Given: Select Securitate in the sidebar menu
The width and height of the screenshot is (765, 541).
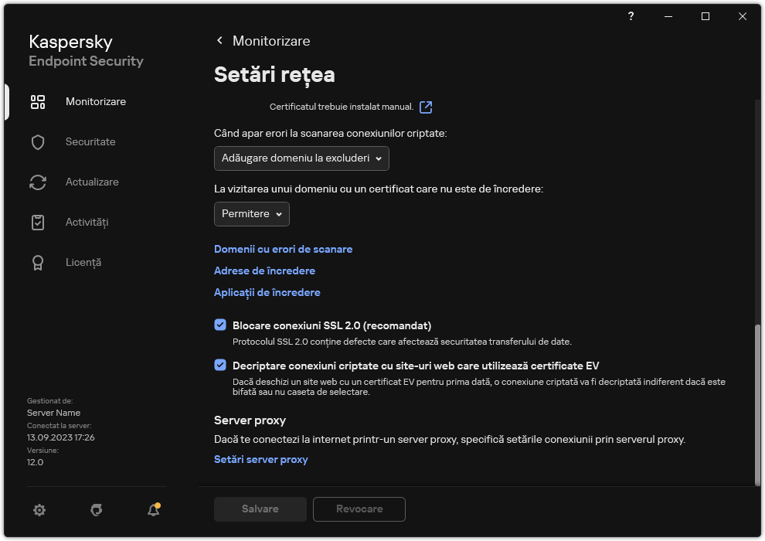Looking at the screenshot, I should 93,141.
